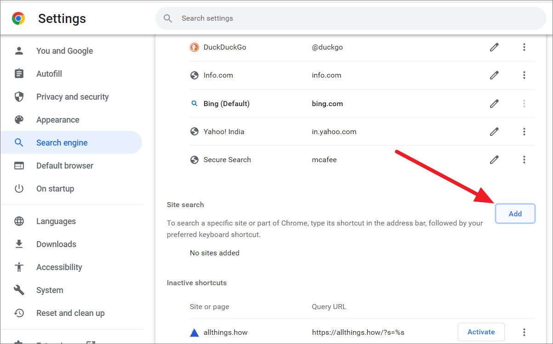
Task: Click the Site or page column header
Action: [209, 307]
